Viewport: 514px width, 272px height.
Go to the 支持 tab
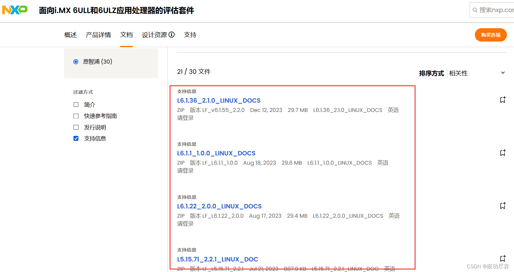[x=190, y=35]
